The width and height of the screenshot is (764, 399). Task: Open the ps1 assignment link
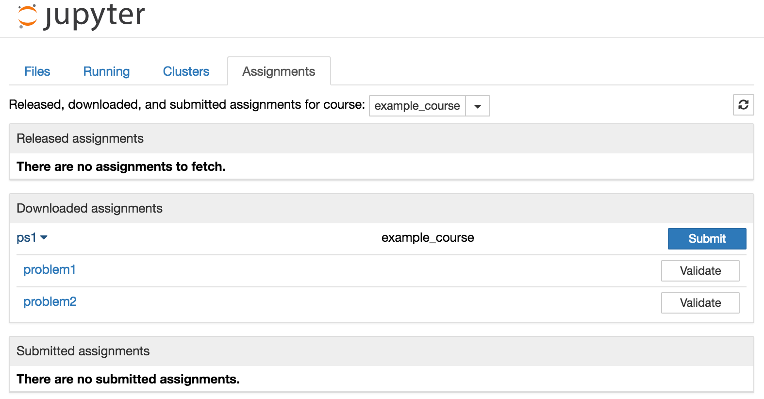point(26,237)
